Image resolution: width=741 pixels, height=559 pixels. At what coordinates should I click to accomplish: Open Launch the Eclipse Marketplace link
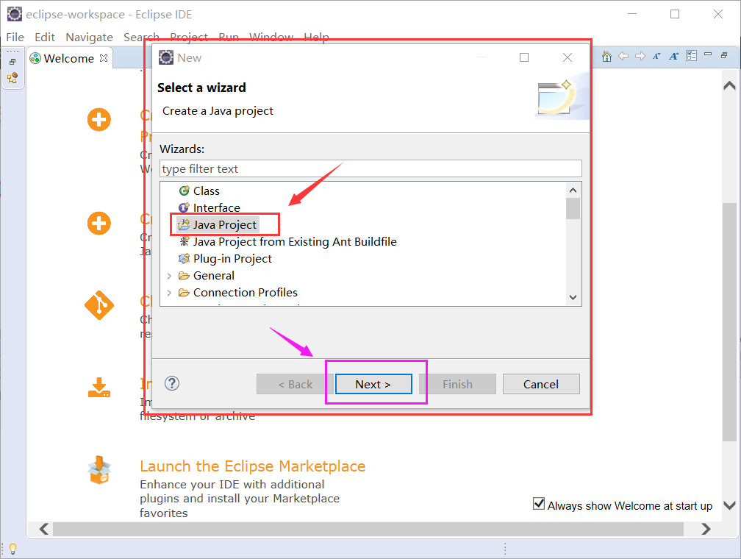252,466
